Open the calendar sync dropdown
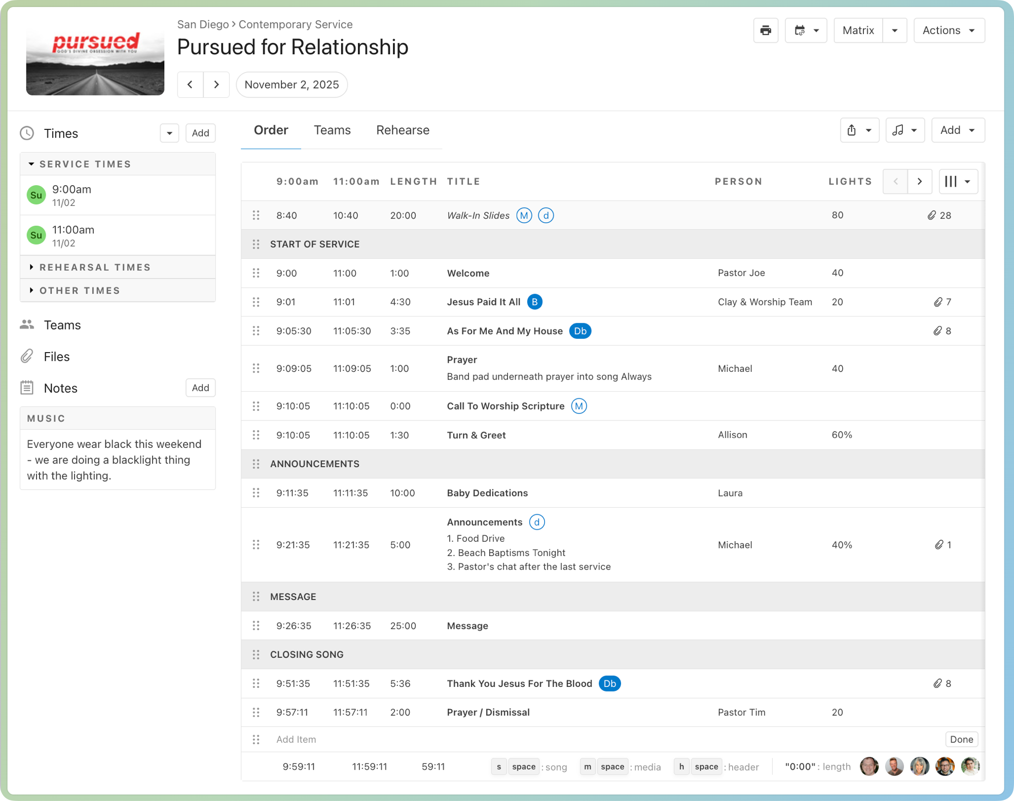The width and height of the screenshot is (1014, 801). 806,30
